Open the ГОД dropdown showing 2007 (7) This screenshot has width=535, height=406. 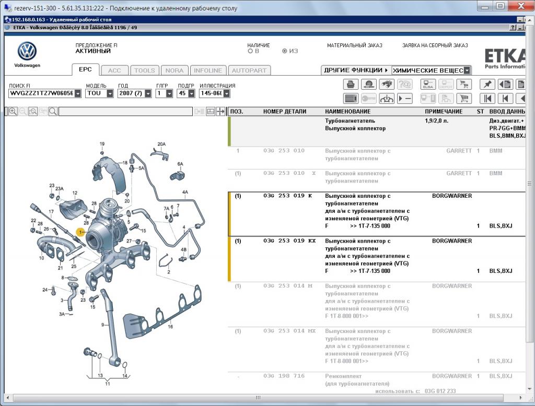[x=148, y=93]
